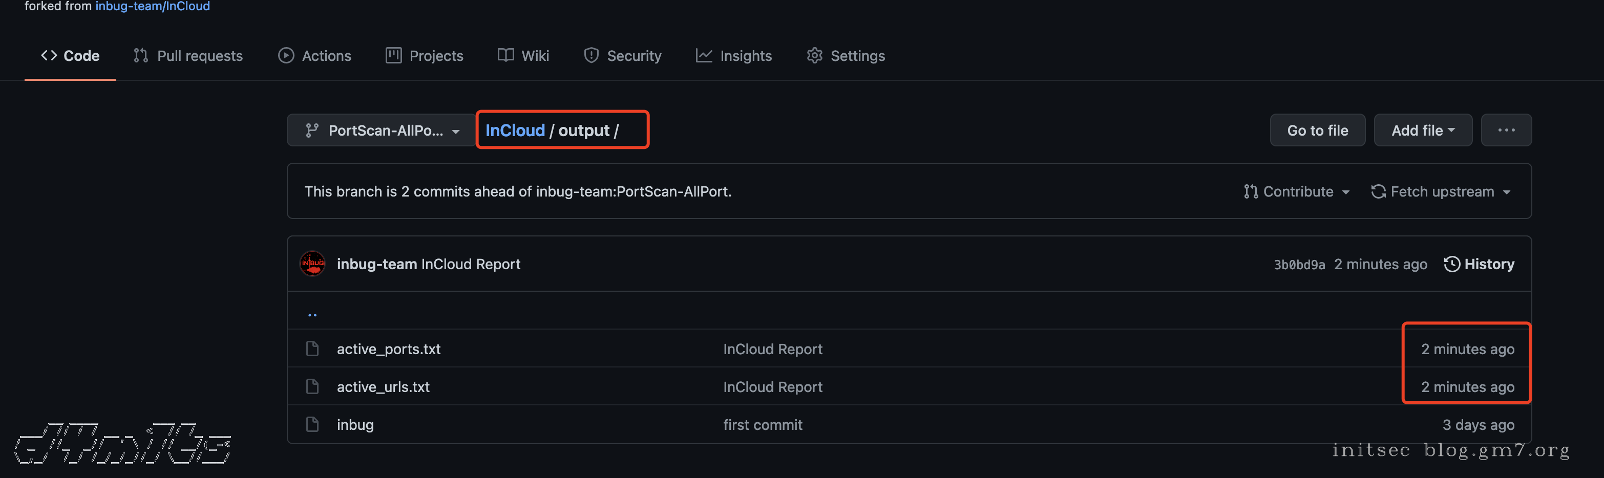Open the inbug-team/InCloud fork source link
This screenshot has height=478, width=1604.
coord(153,6)
